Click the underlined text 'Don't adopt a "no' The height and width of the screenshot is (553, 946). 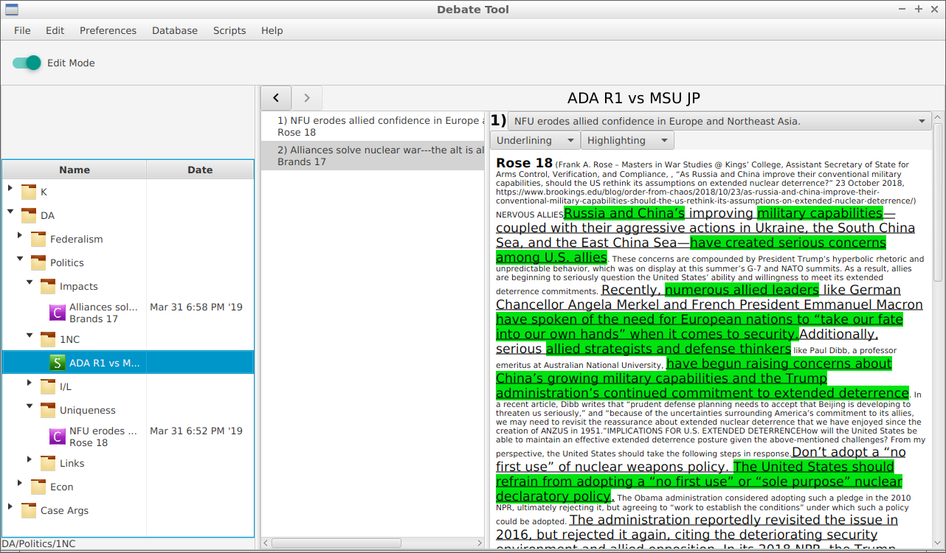pos(849,452)
